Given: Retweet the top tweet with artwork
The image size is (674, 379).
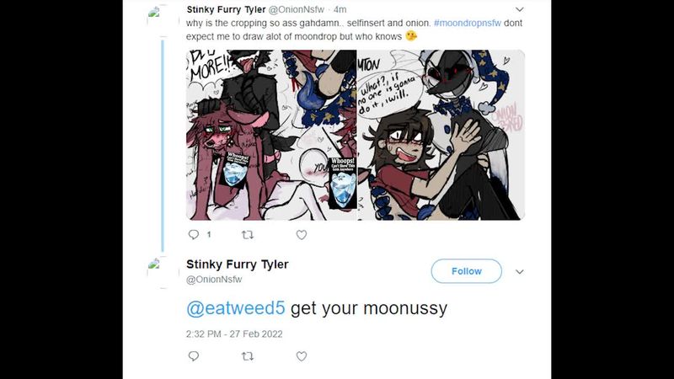Looking at the screenshot, I should (248, 235).
